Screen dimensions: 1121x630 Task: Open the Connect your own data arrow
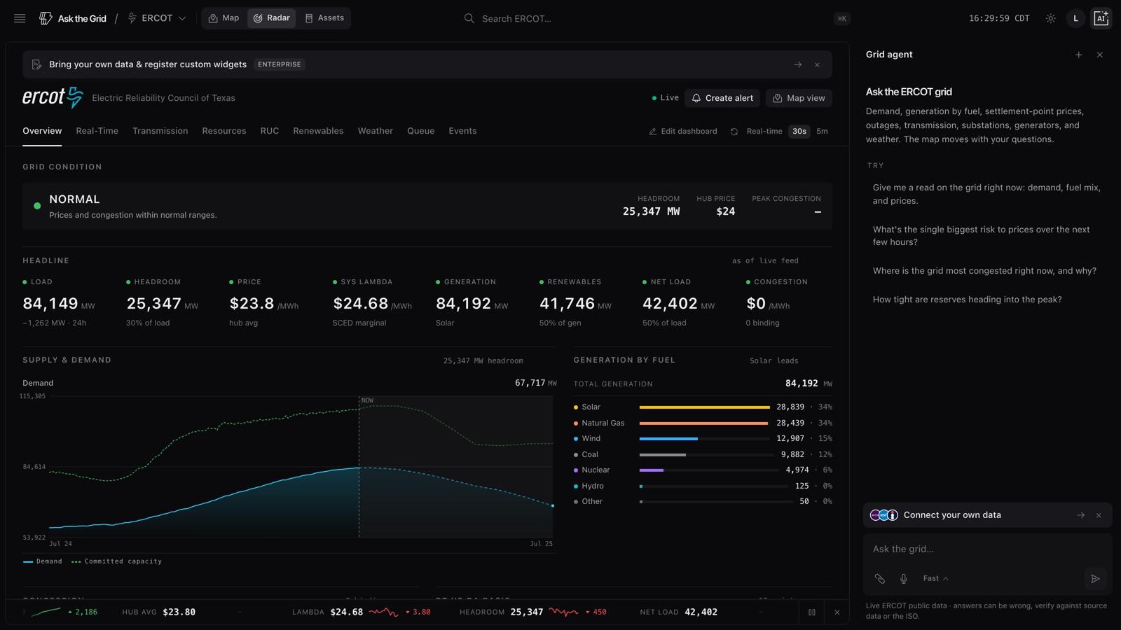1080,515
